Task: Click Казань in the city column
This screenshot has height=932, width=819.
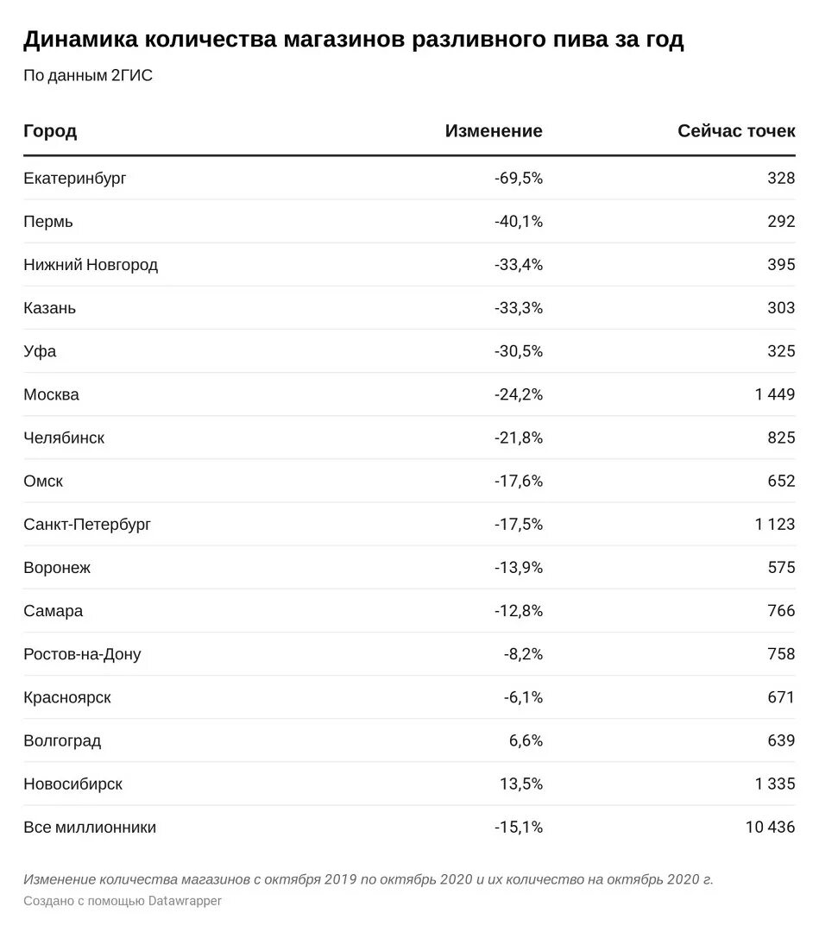Action: tap(49, 308)
